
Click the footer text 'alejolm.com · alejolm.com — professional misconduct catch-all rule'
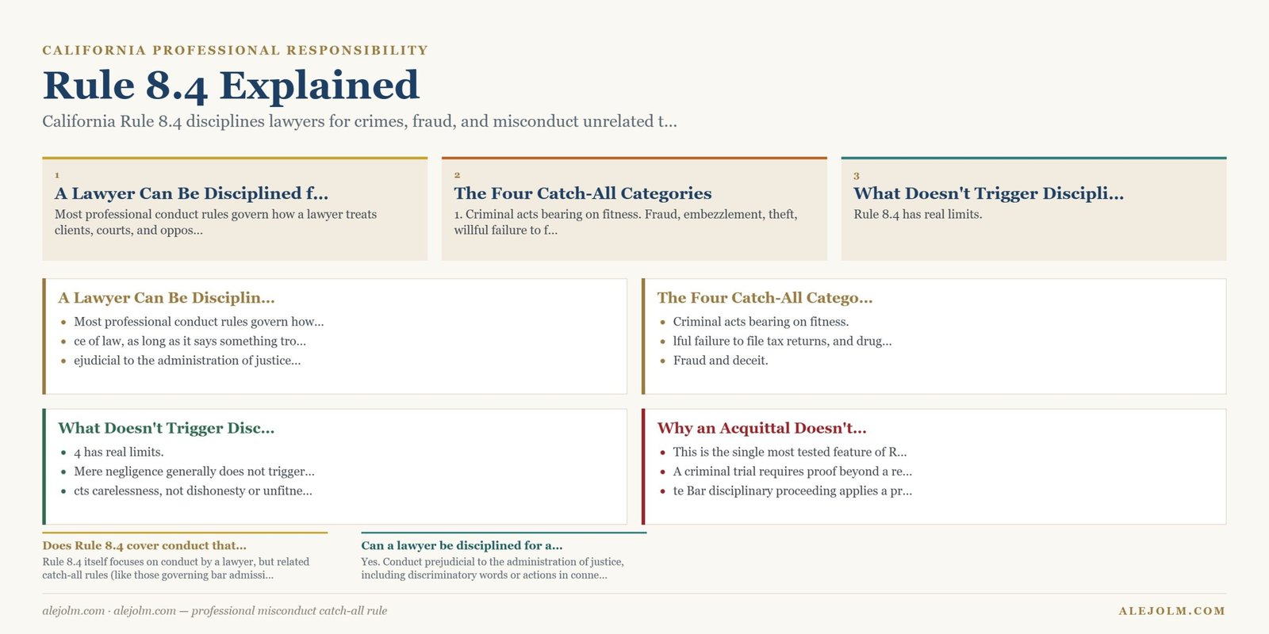tap(215, 611)
